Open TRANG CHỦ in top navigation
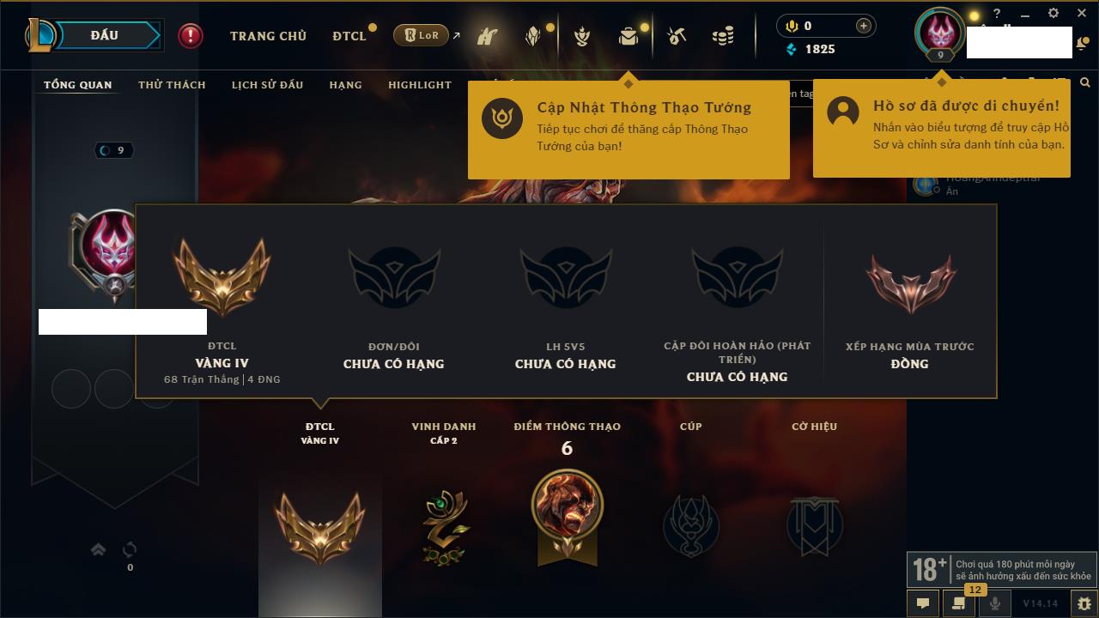The height and width of the screenshot is (618, 1099). pos(268,36)
